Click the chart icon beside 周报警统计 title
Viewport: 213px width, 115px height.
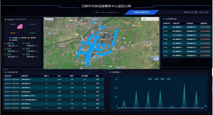click(x=110, y=72)
